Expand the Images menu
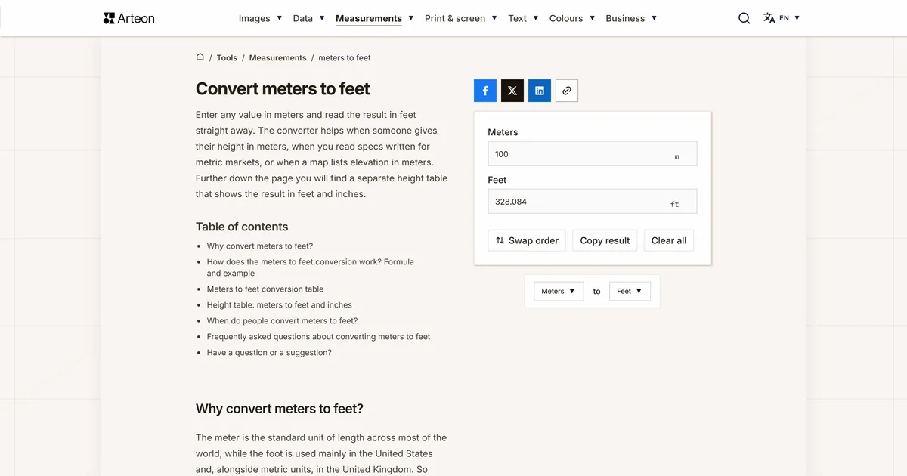 pyautogui.click(x=260, y=18)
